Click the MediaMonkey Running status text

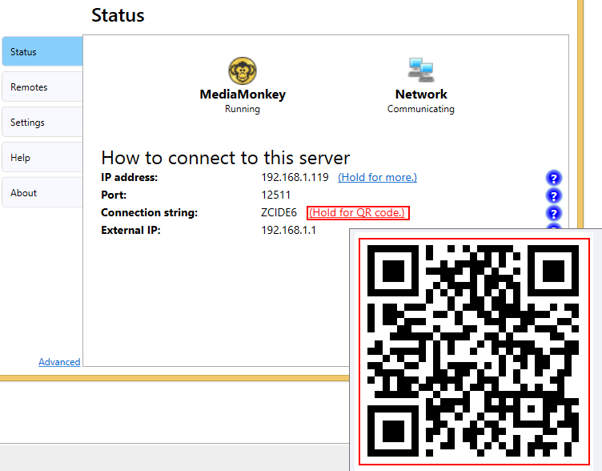pos(243,109)
